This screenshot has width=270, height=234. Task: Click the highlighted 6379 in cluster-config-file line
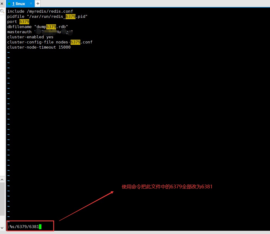pyautogui.click(x=75, y=42)
